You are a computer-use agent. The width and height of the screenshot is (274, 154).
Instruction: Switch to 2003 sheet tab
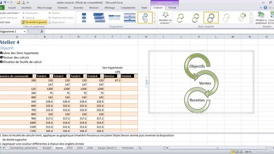click(x=69, y=148)
